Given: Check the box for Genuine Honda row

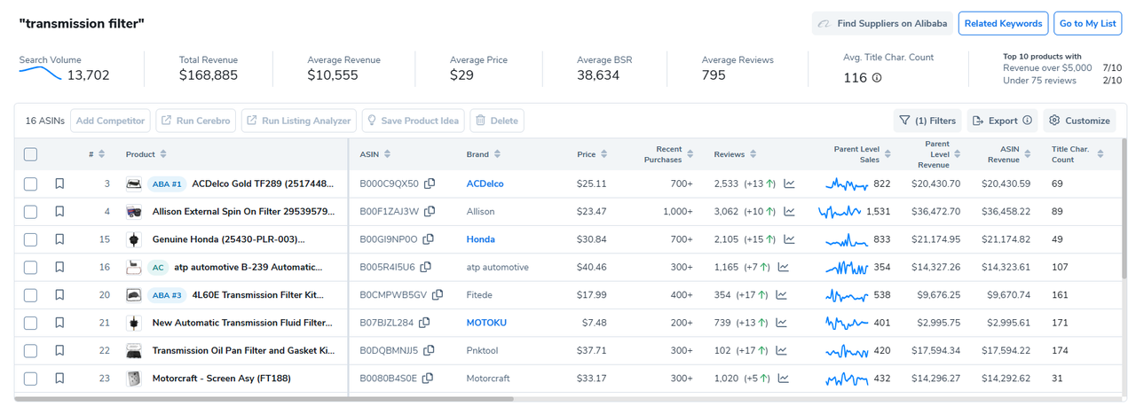Looking at the screenshot, I should click(x=31, y=239).
